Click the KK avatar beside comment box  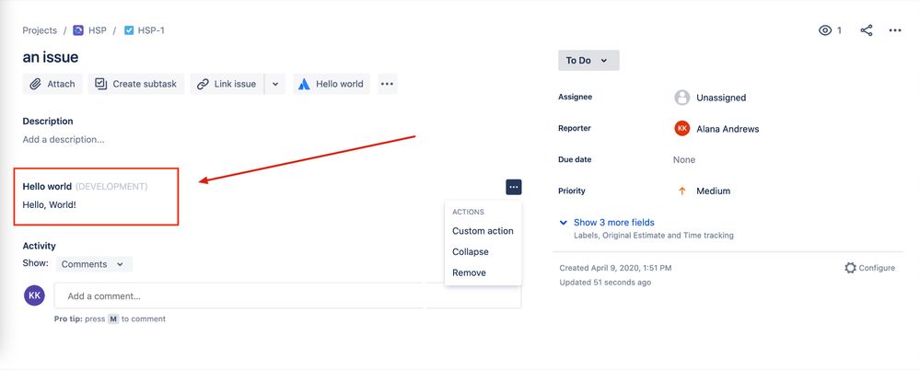pos(35,295)
